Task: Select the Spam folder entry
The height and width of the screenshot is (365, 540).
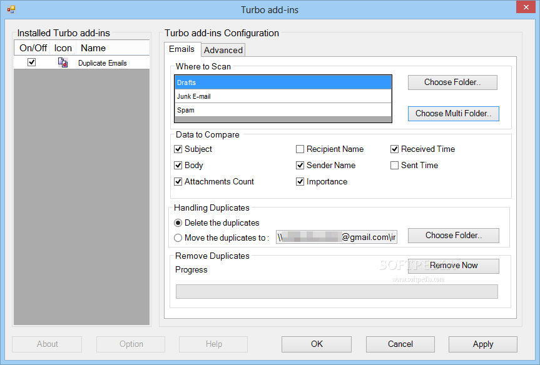Action: (283, 110)
